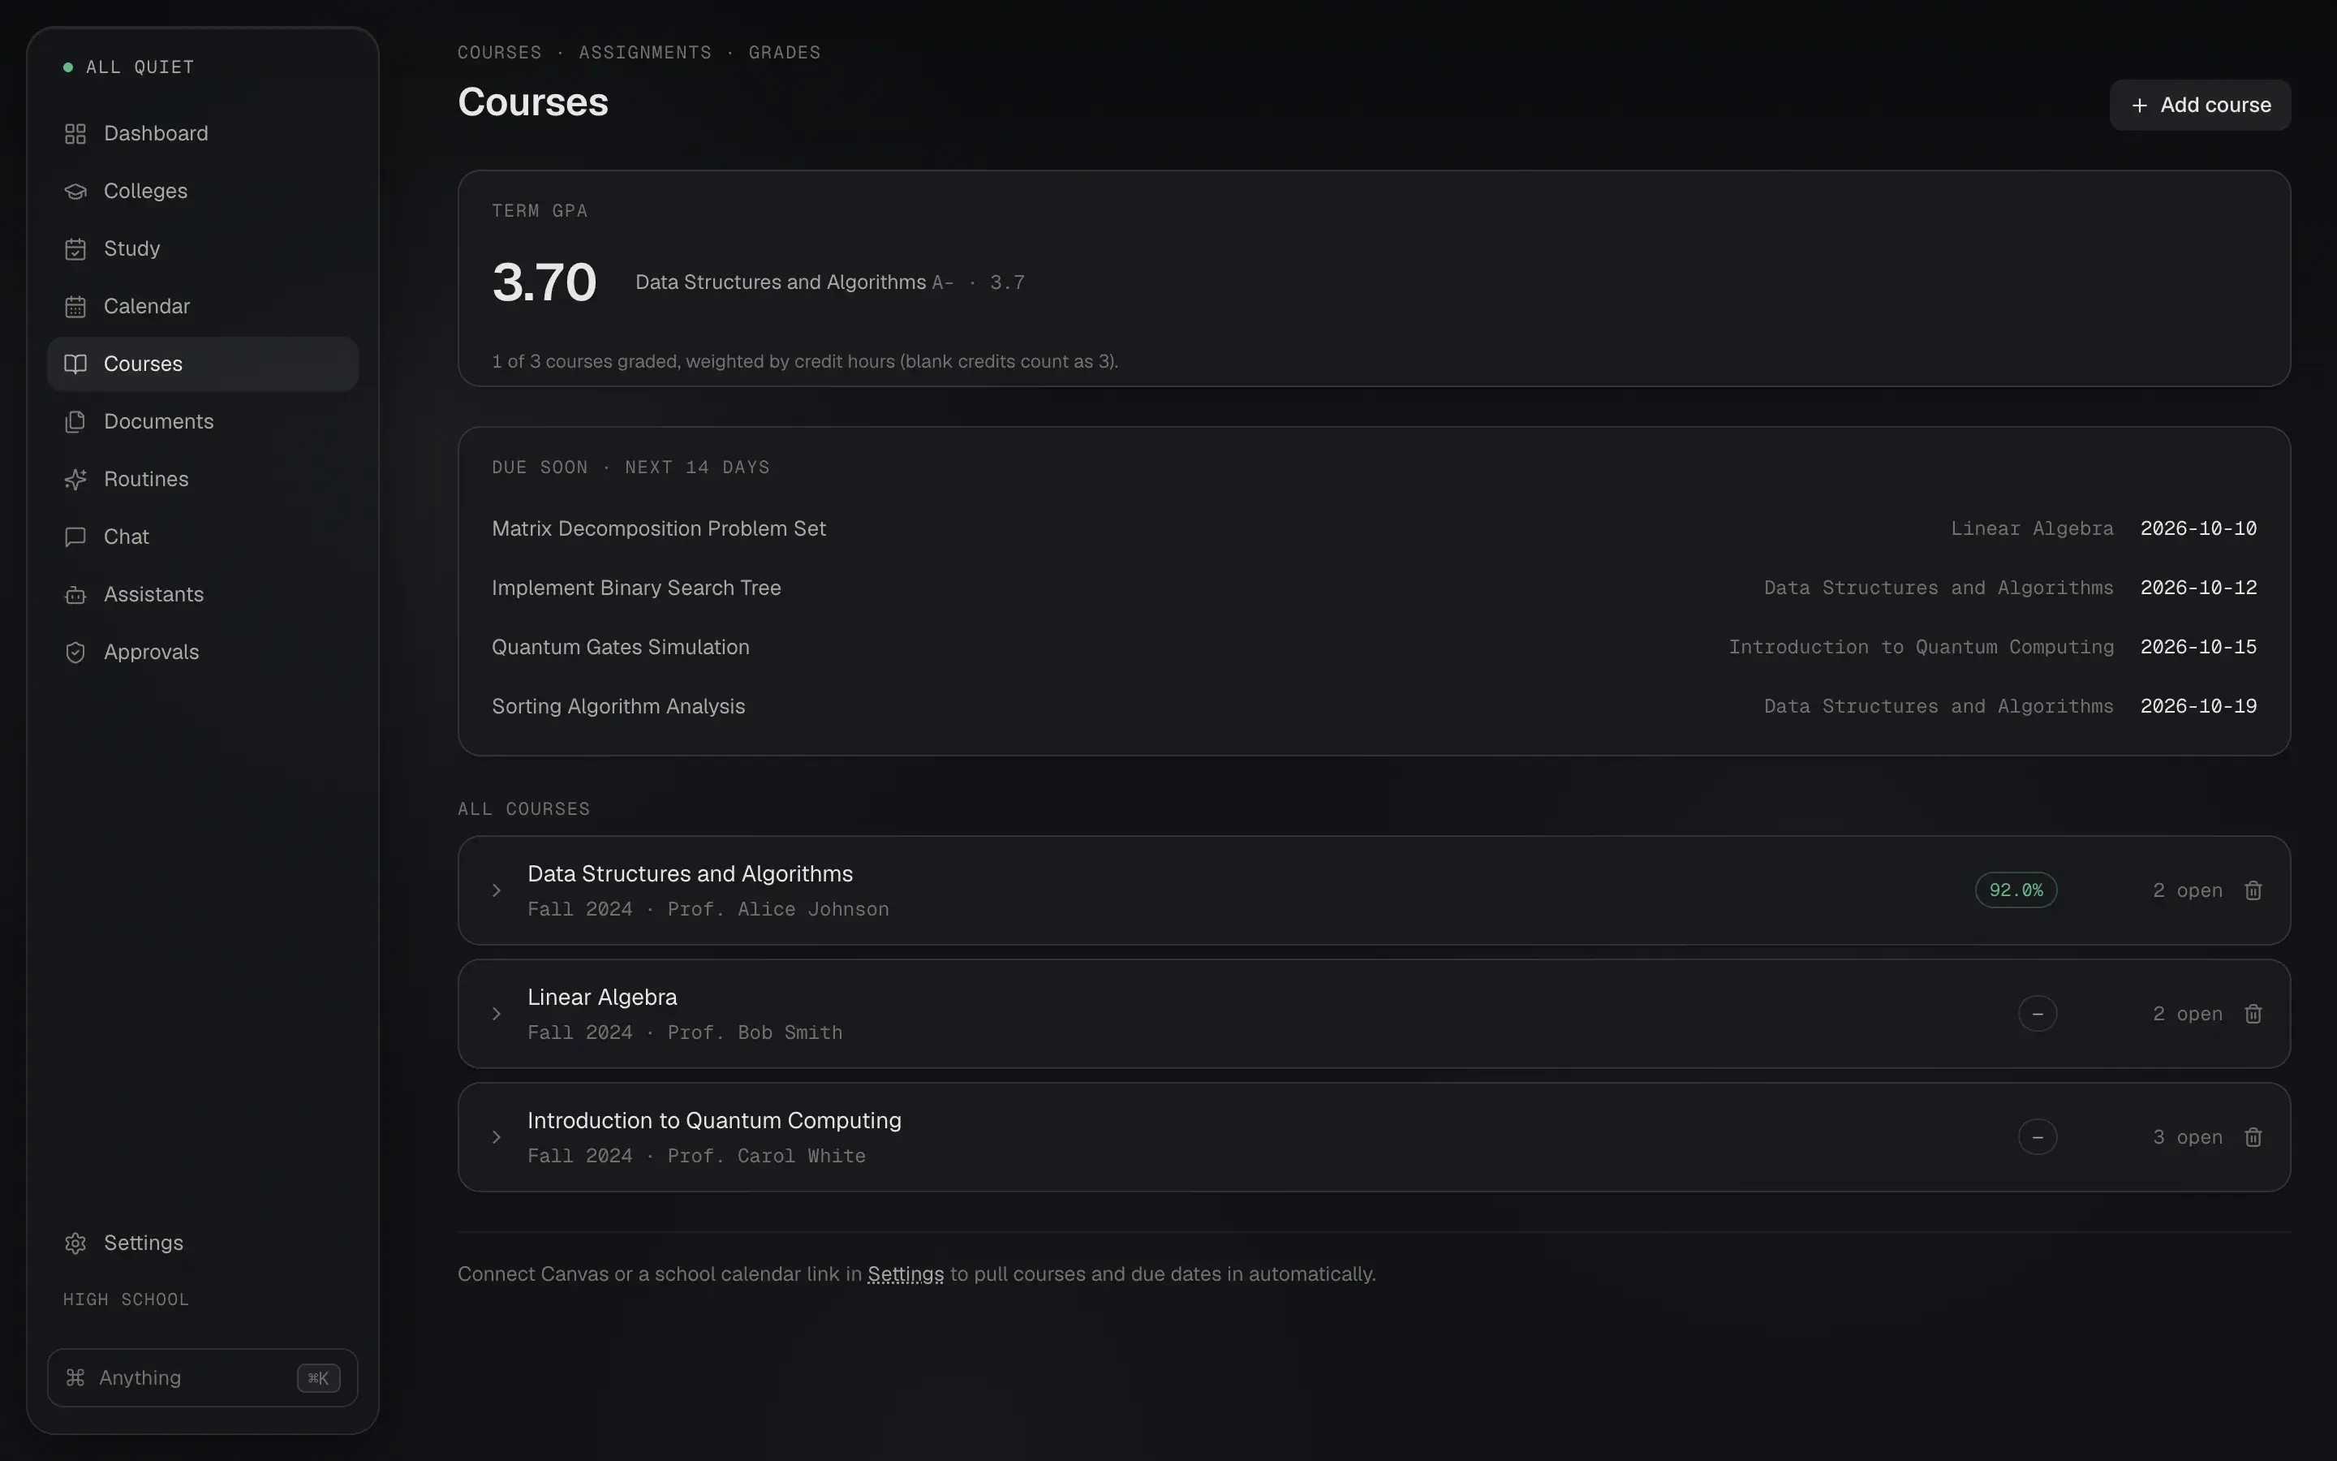
Task: Open Documents from the sidebar menu
Action: pyautogui.click(x=203, y=421)
